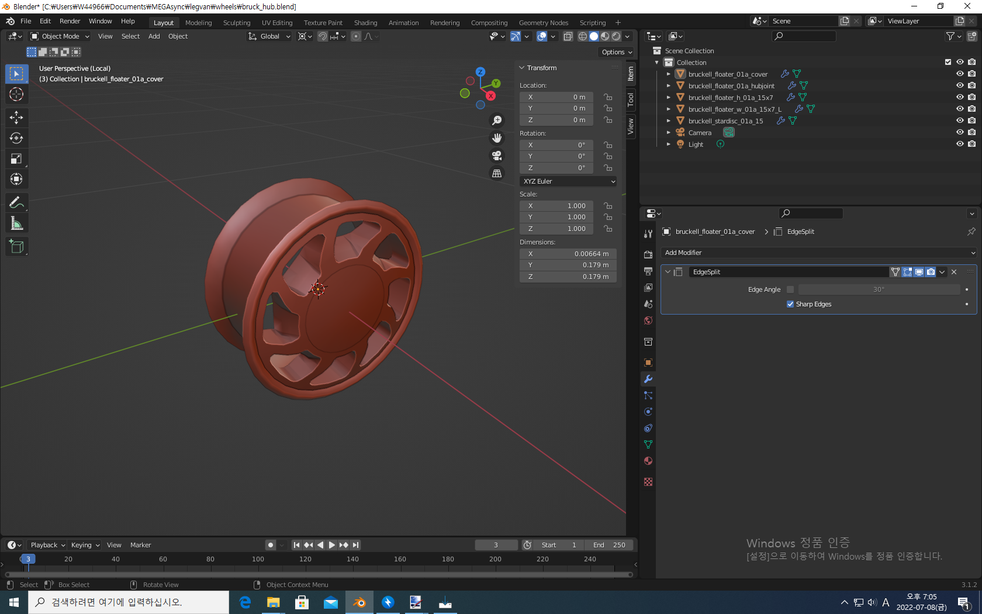Click the Edge Angle value slider
The width and height of the screenshot is (982, 614).
pos(879,289)
